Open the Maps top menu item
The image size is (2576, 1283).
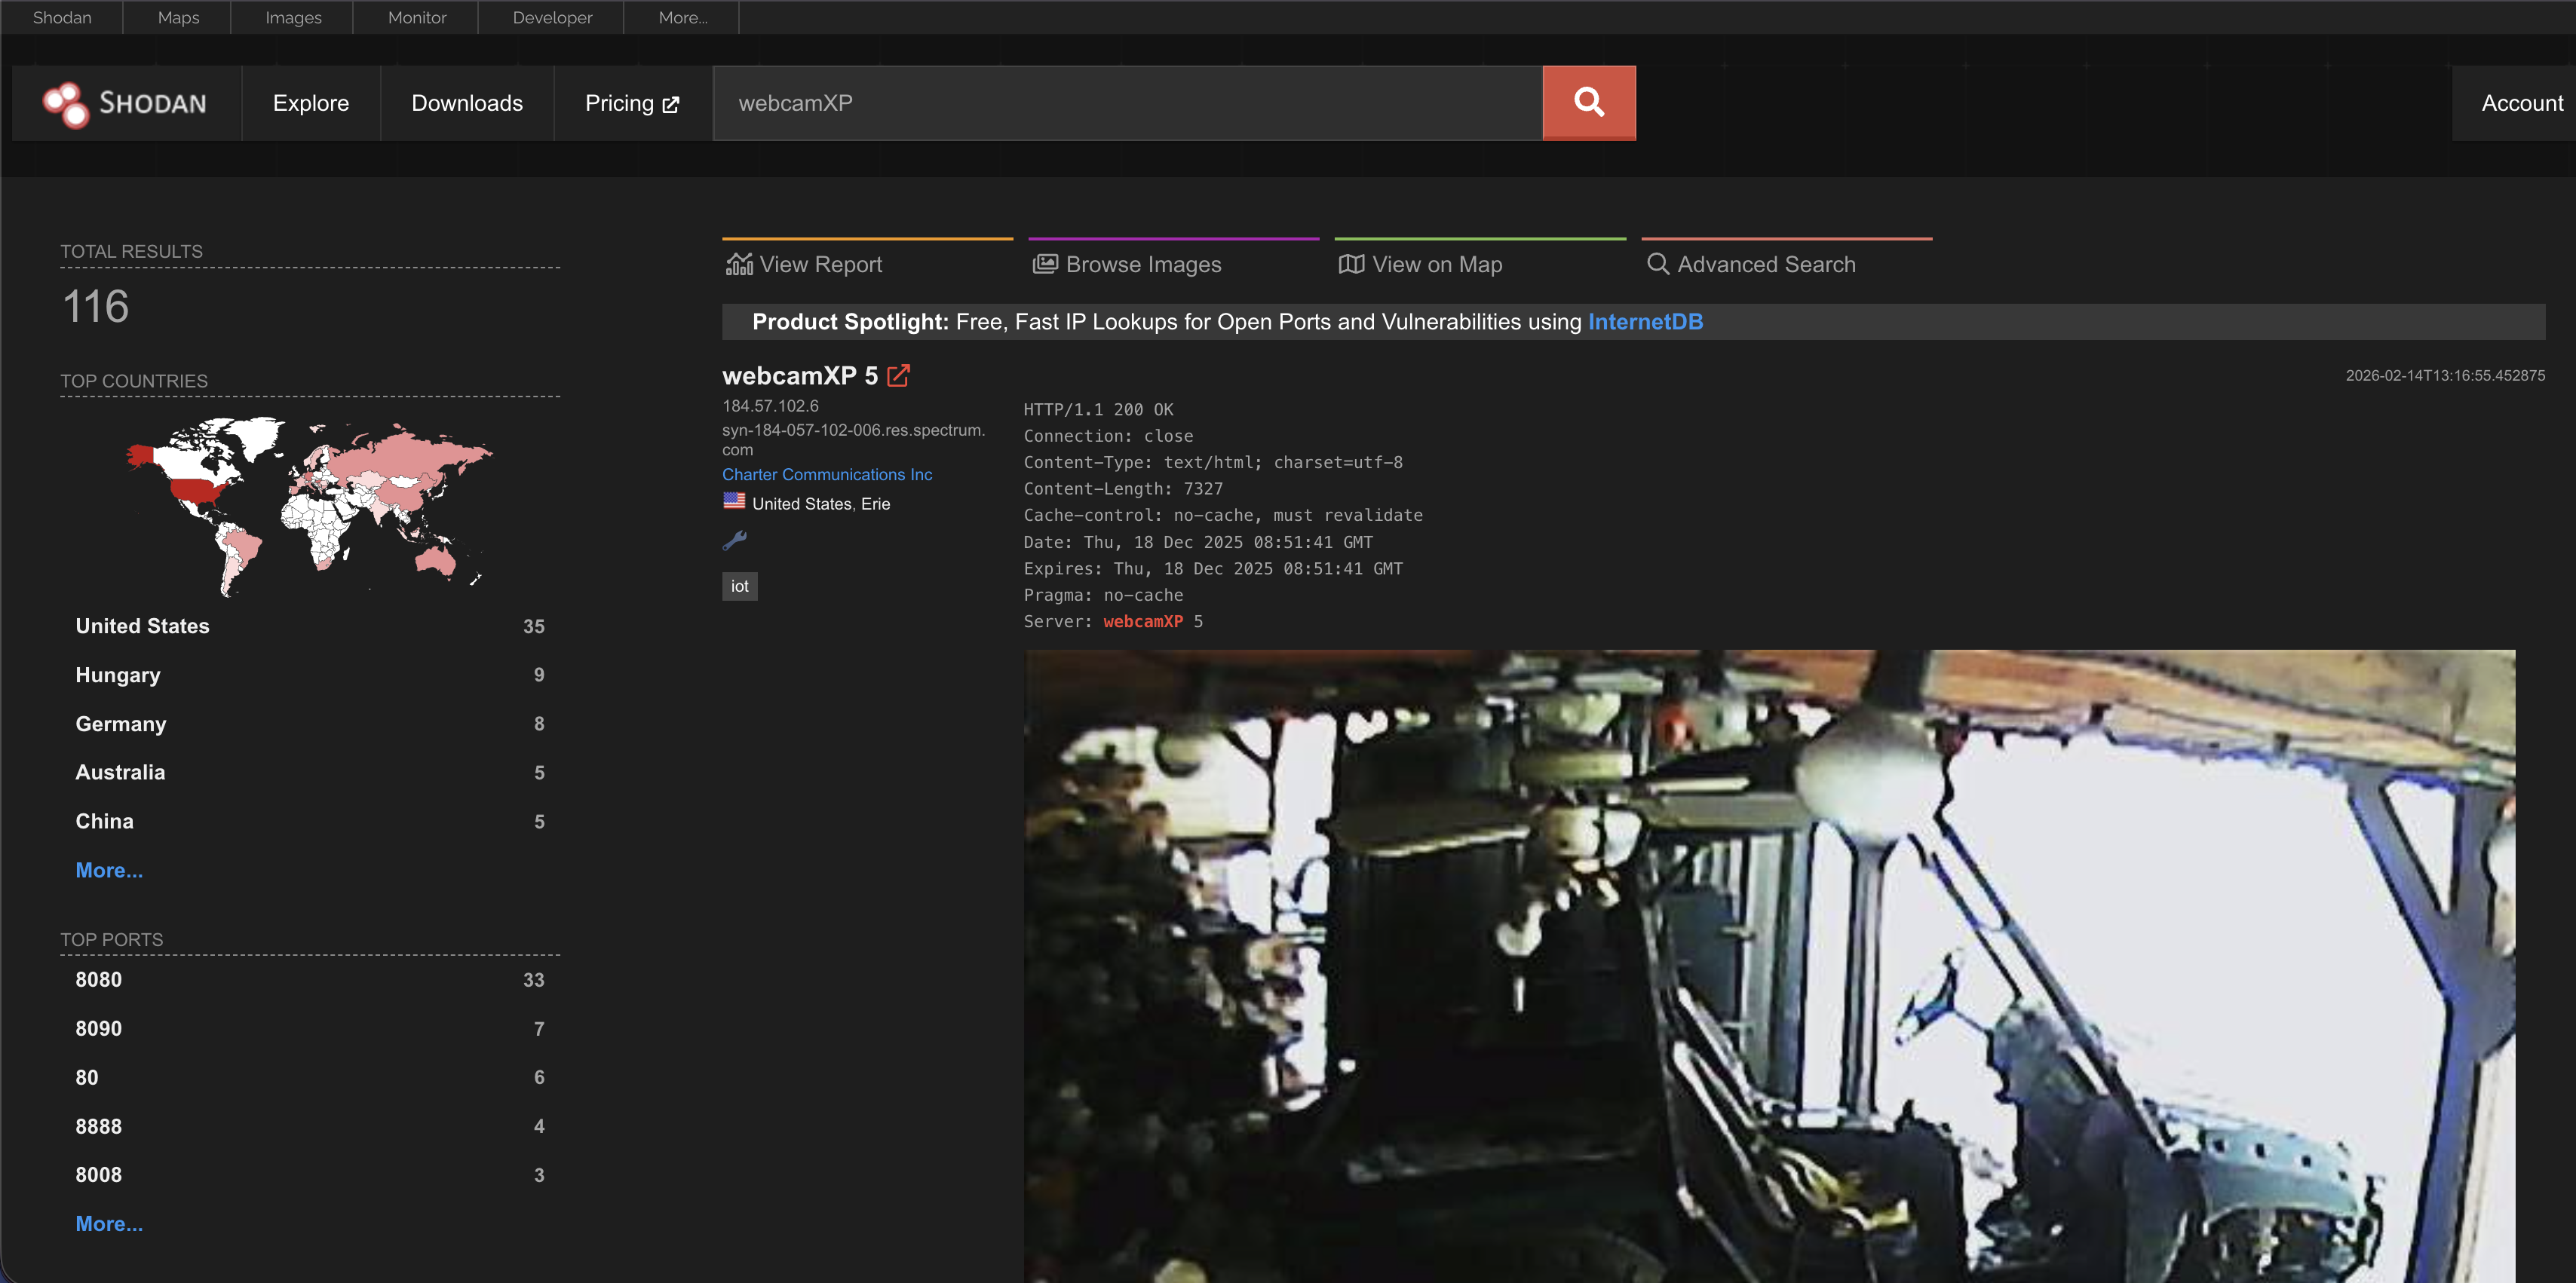pos(178,17)
